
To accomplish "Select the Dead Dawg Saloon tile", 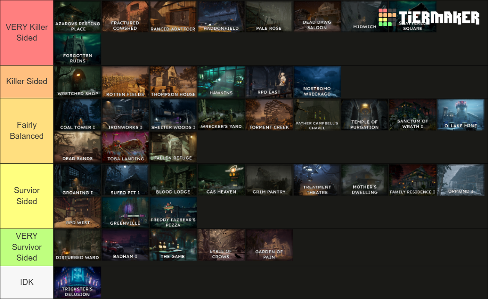I will (x=317, y=16).
